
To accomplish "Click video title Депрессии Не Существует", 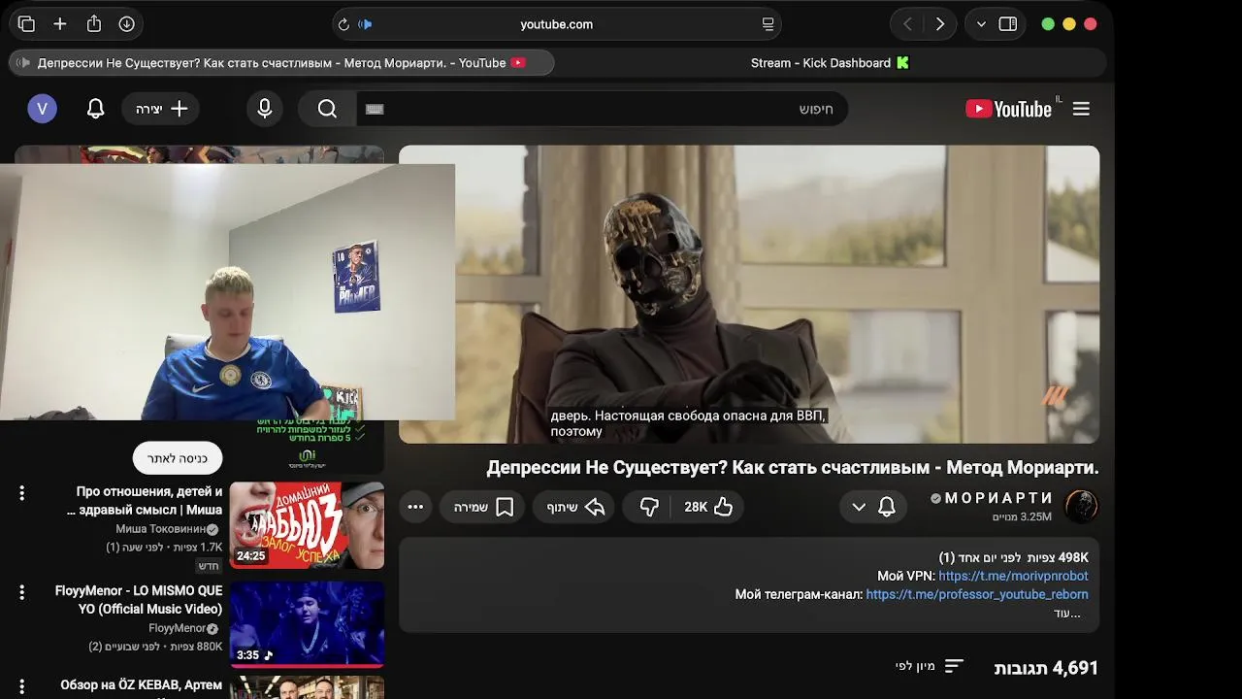I will coord(792,468).
